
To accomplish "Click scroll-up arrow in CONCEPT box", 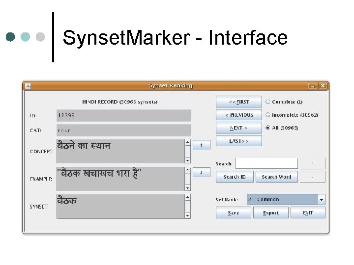I will point(188,142).
